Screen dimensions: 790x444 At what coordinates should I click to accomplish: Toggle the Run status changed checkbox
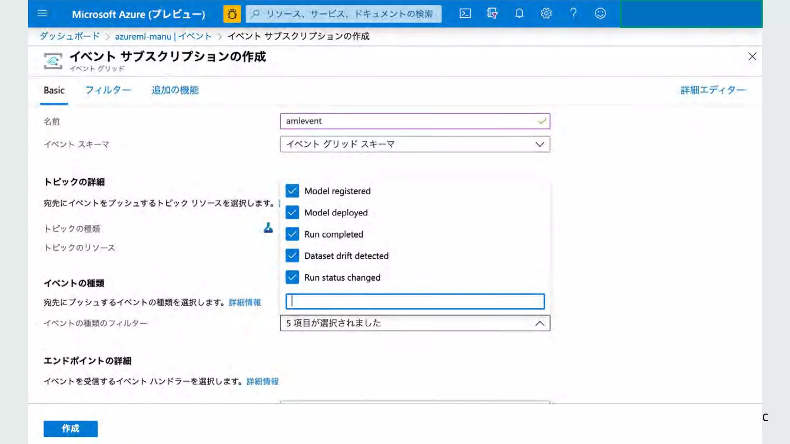(x=292, y=277)
